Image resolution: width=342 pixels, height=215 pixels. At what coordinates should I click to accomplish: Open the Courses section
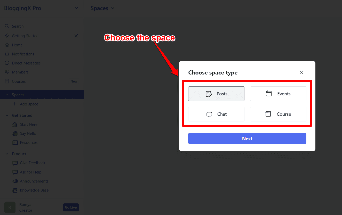(x=19, y=81)
